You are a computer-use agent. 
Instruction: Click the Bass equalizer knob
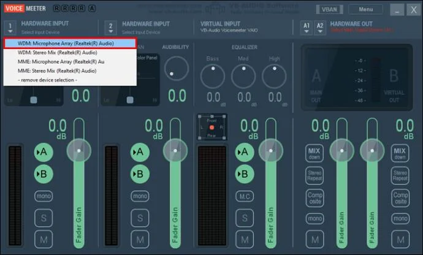[x=213, y=77]
